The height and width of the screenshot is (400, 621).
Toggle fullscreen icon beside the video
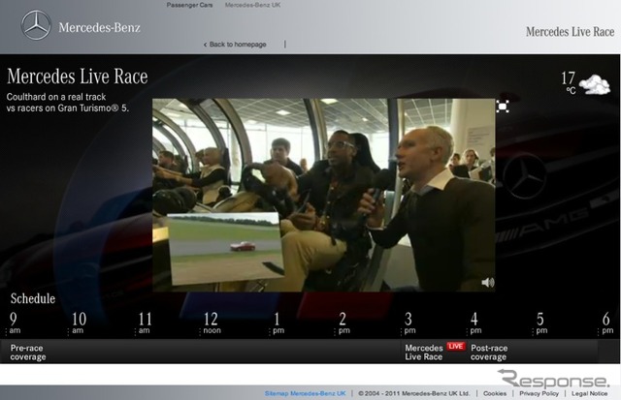[x=503, y=107]
